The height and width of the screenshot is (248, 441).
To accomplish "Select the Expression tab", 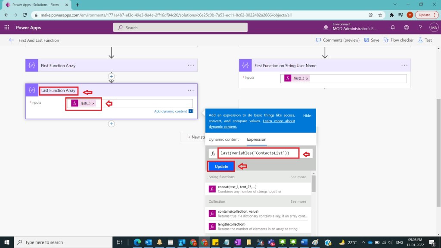I will [256, 139].
